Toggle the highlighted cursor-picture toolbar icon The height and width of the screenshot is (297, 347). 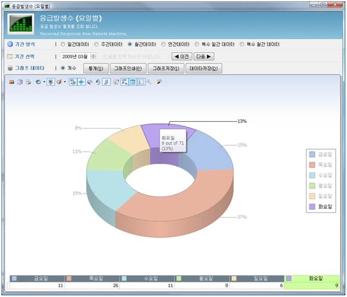point(51,82)
